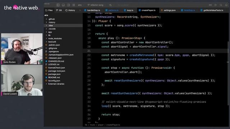The image size is (230, 129).
Task: Click the native web logo
Action: click(x=22, y=8)
